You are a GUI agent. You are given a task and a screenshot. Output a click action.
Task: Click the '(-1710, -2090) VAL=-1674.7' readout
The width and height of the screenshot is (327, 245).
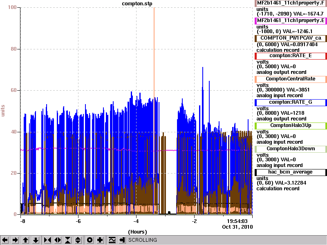pos(290,14)
